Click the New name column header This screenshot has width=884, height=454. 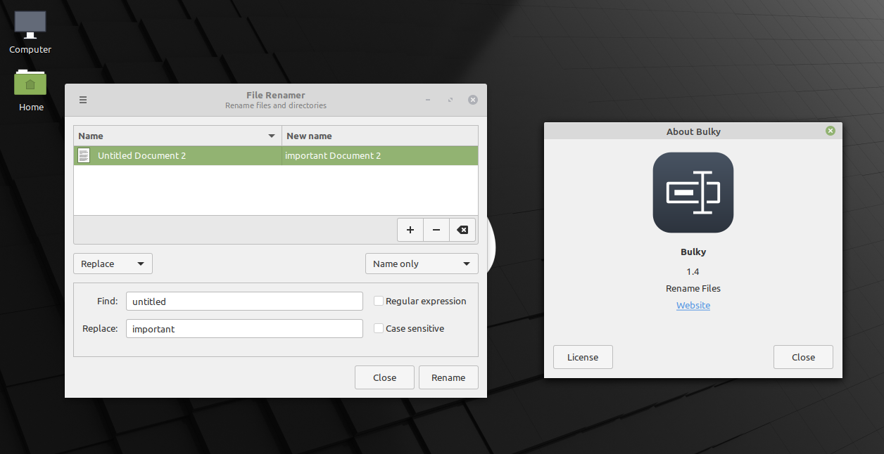(x=379, y=136)
